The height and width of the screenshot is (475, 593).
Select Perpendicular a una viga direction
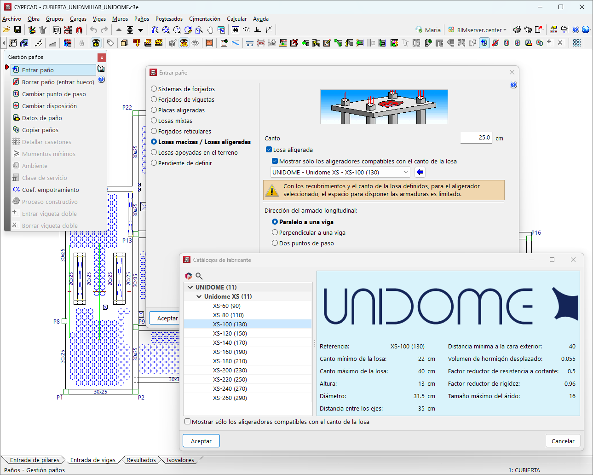[275, 232]
